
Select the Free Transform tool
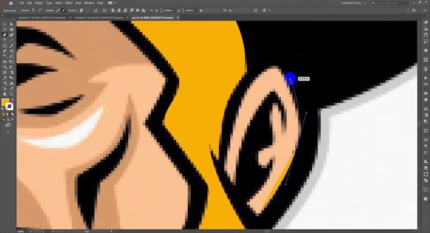pyautogui.click(x=11, y=62)
